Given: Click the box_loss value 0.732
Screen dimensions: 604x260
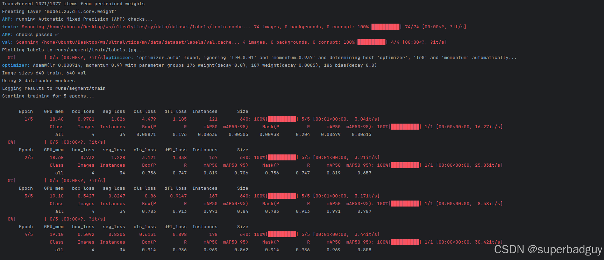Looking at the screenshot, I should click(87, 158).
